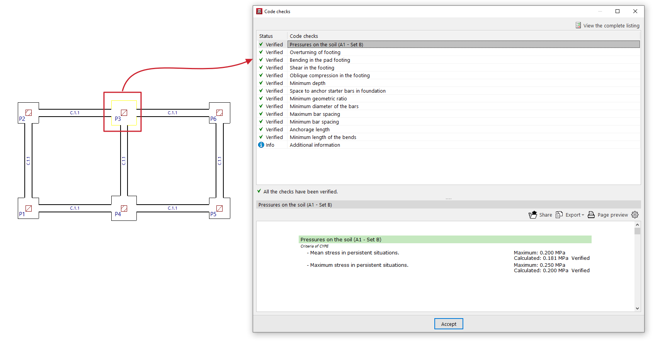Click the Maximum stress in persistent situations line

tap(357, 265)
